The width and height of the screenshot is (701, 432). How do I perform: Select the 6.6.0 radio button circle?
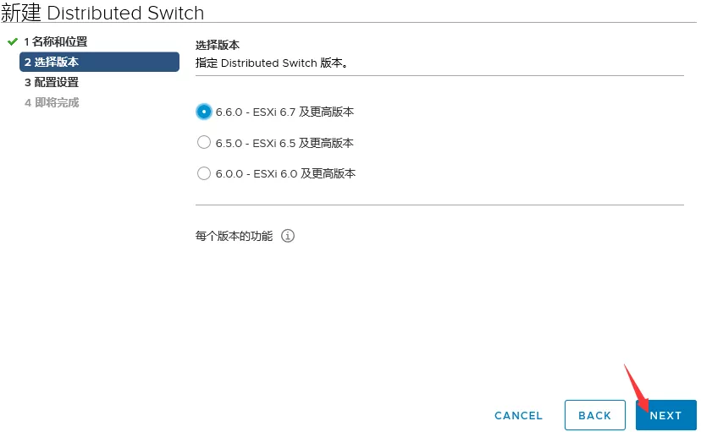(203, 111)
